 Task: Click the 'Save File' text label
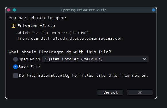coord(29,67)
